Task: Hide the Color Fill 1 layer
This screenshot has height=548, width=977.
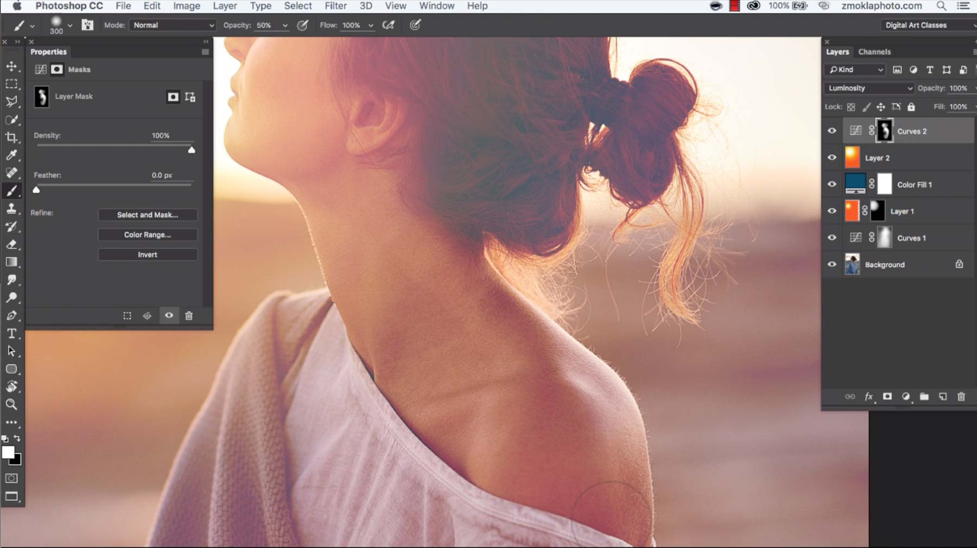Action: [832, 184]
